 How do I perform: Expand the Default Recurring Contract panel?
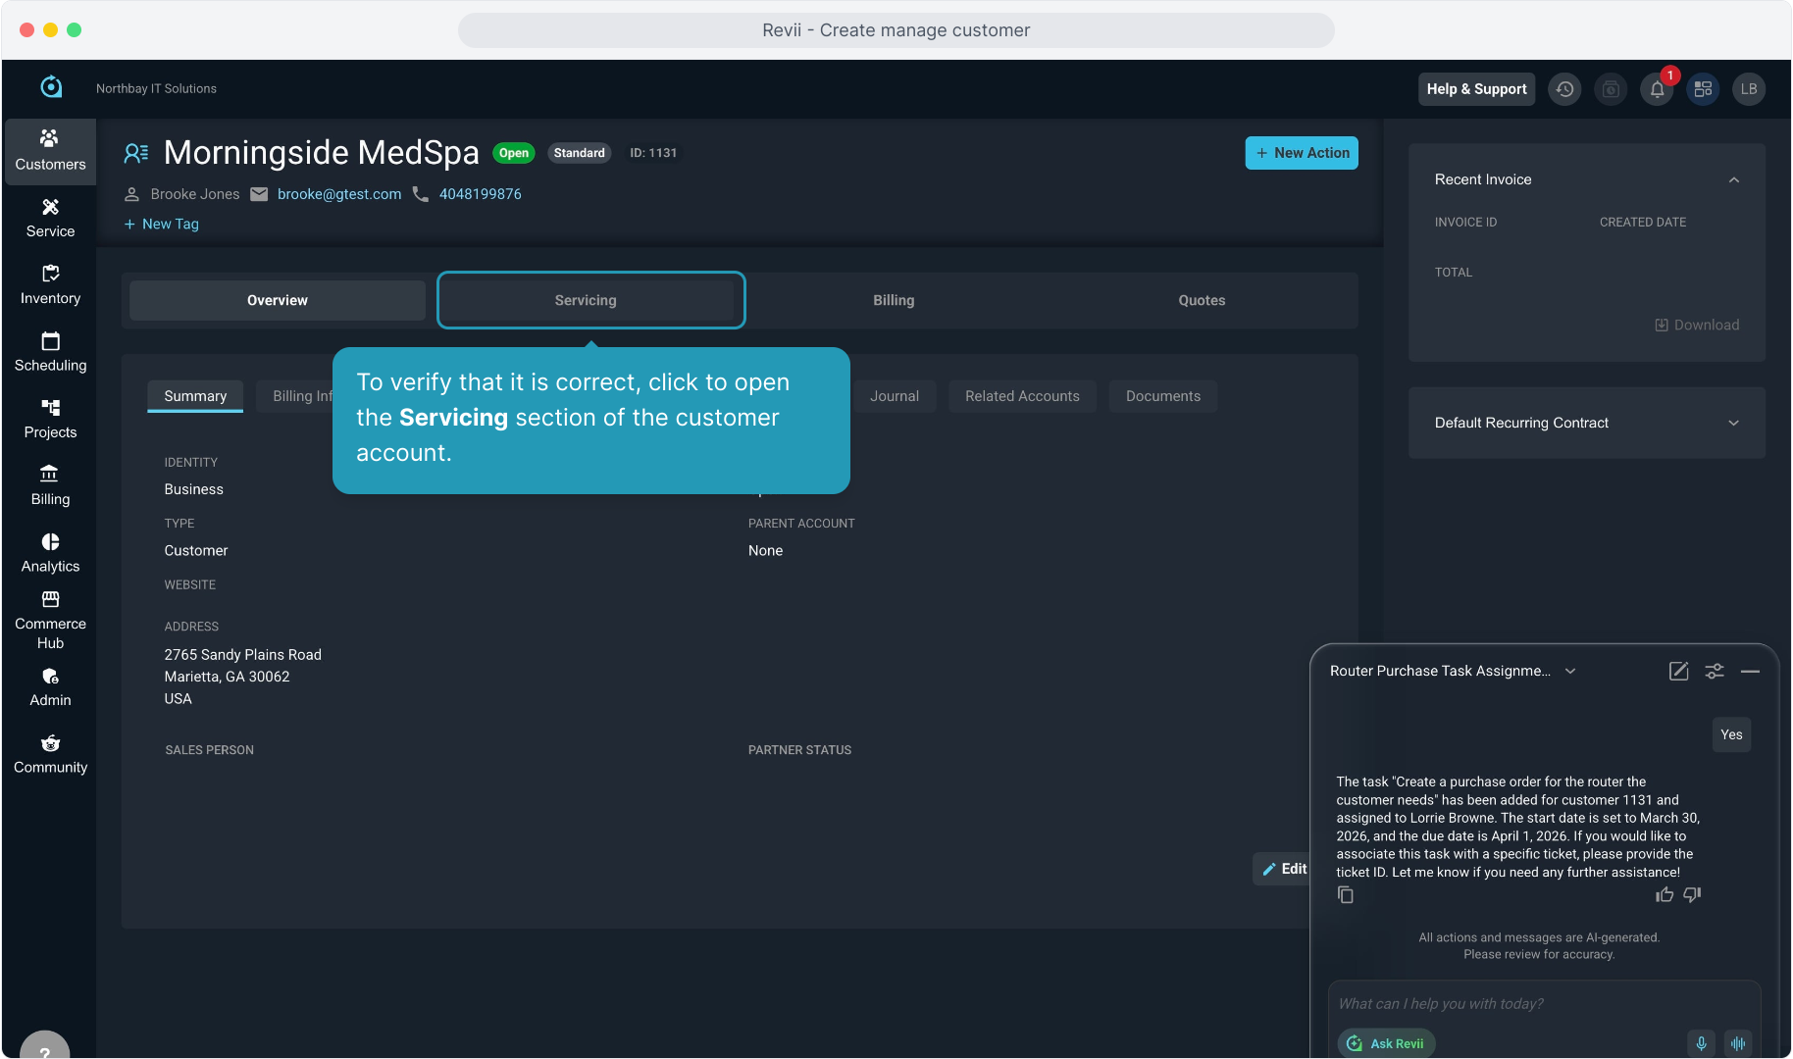tap(1733, 423)
